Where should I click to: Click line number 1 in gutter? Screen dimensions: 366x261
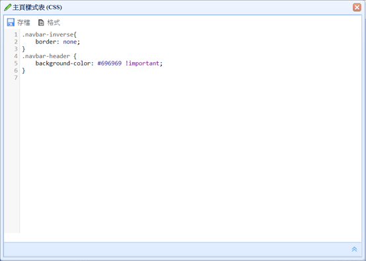click(16, 34)
